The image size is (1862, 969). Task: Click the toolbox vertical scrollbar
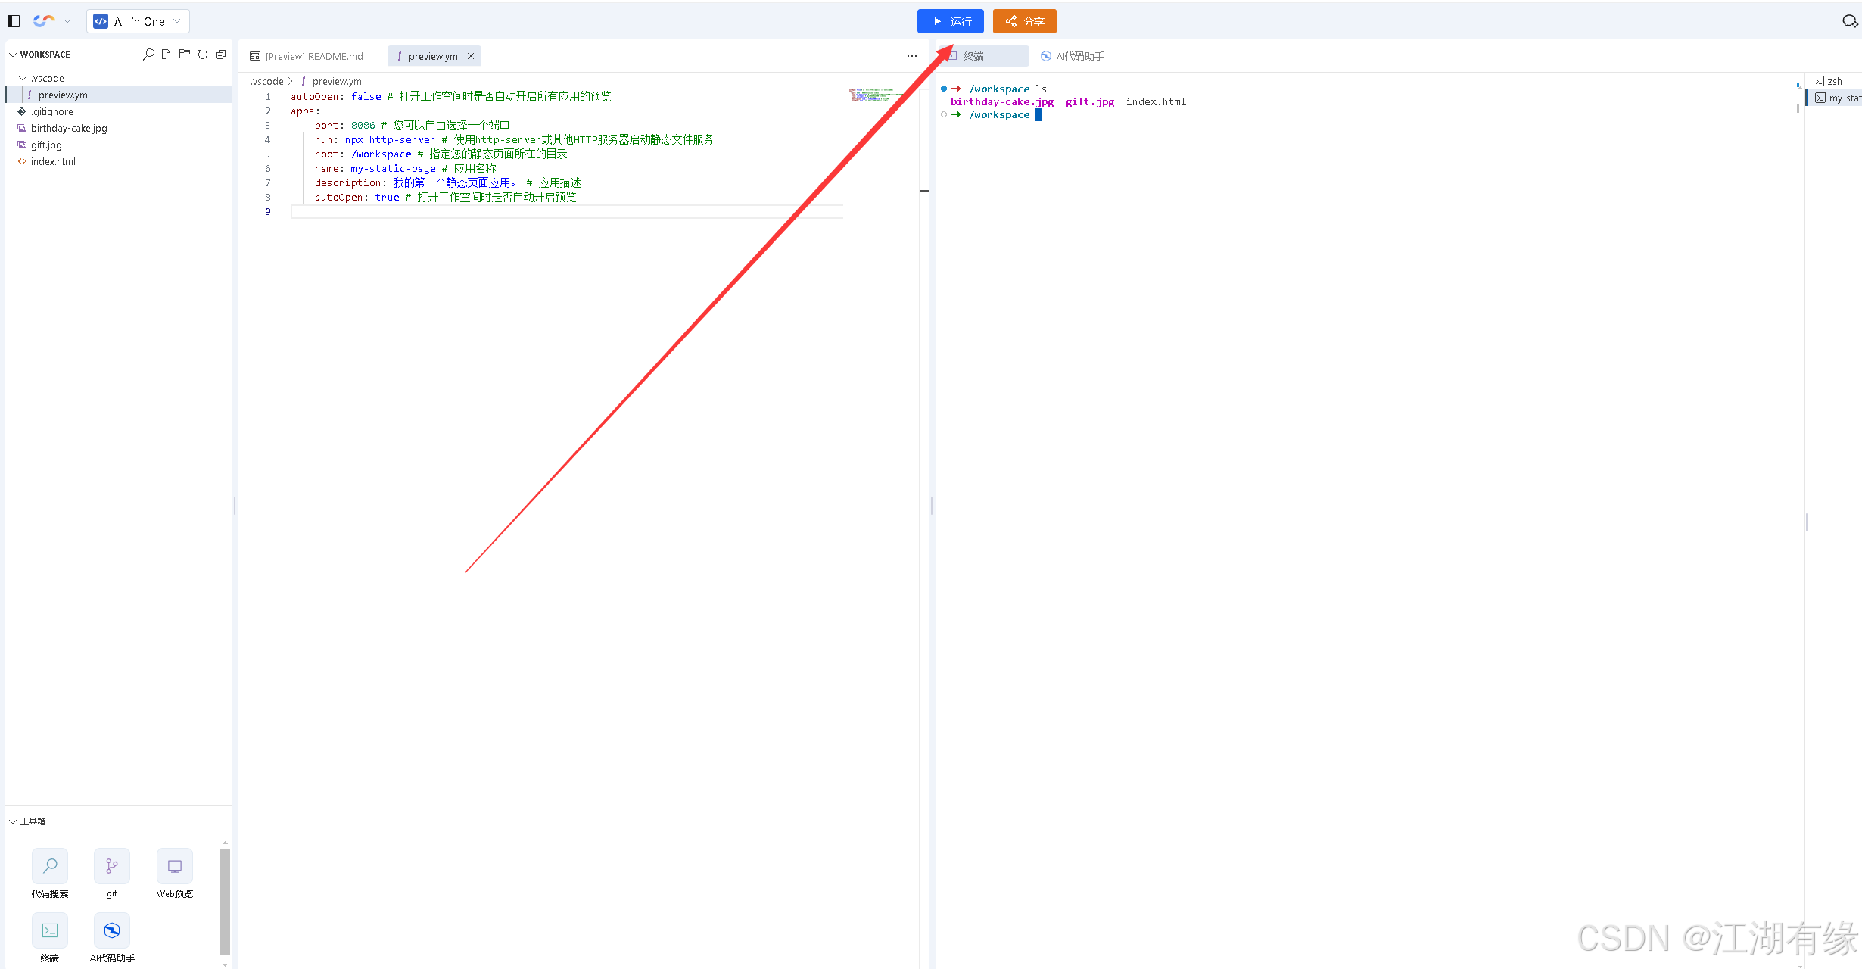[225, 901]
